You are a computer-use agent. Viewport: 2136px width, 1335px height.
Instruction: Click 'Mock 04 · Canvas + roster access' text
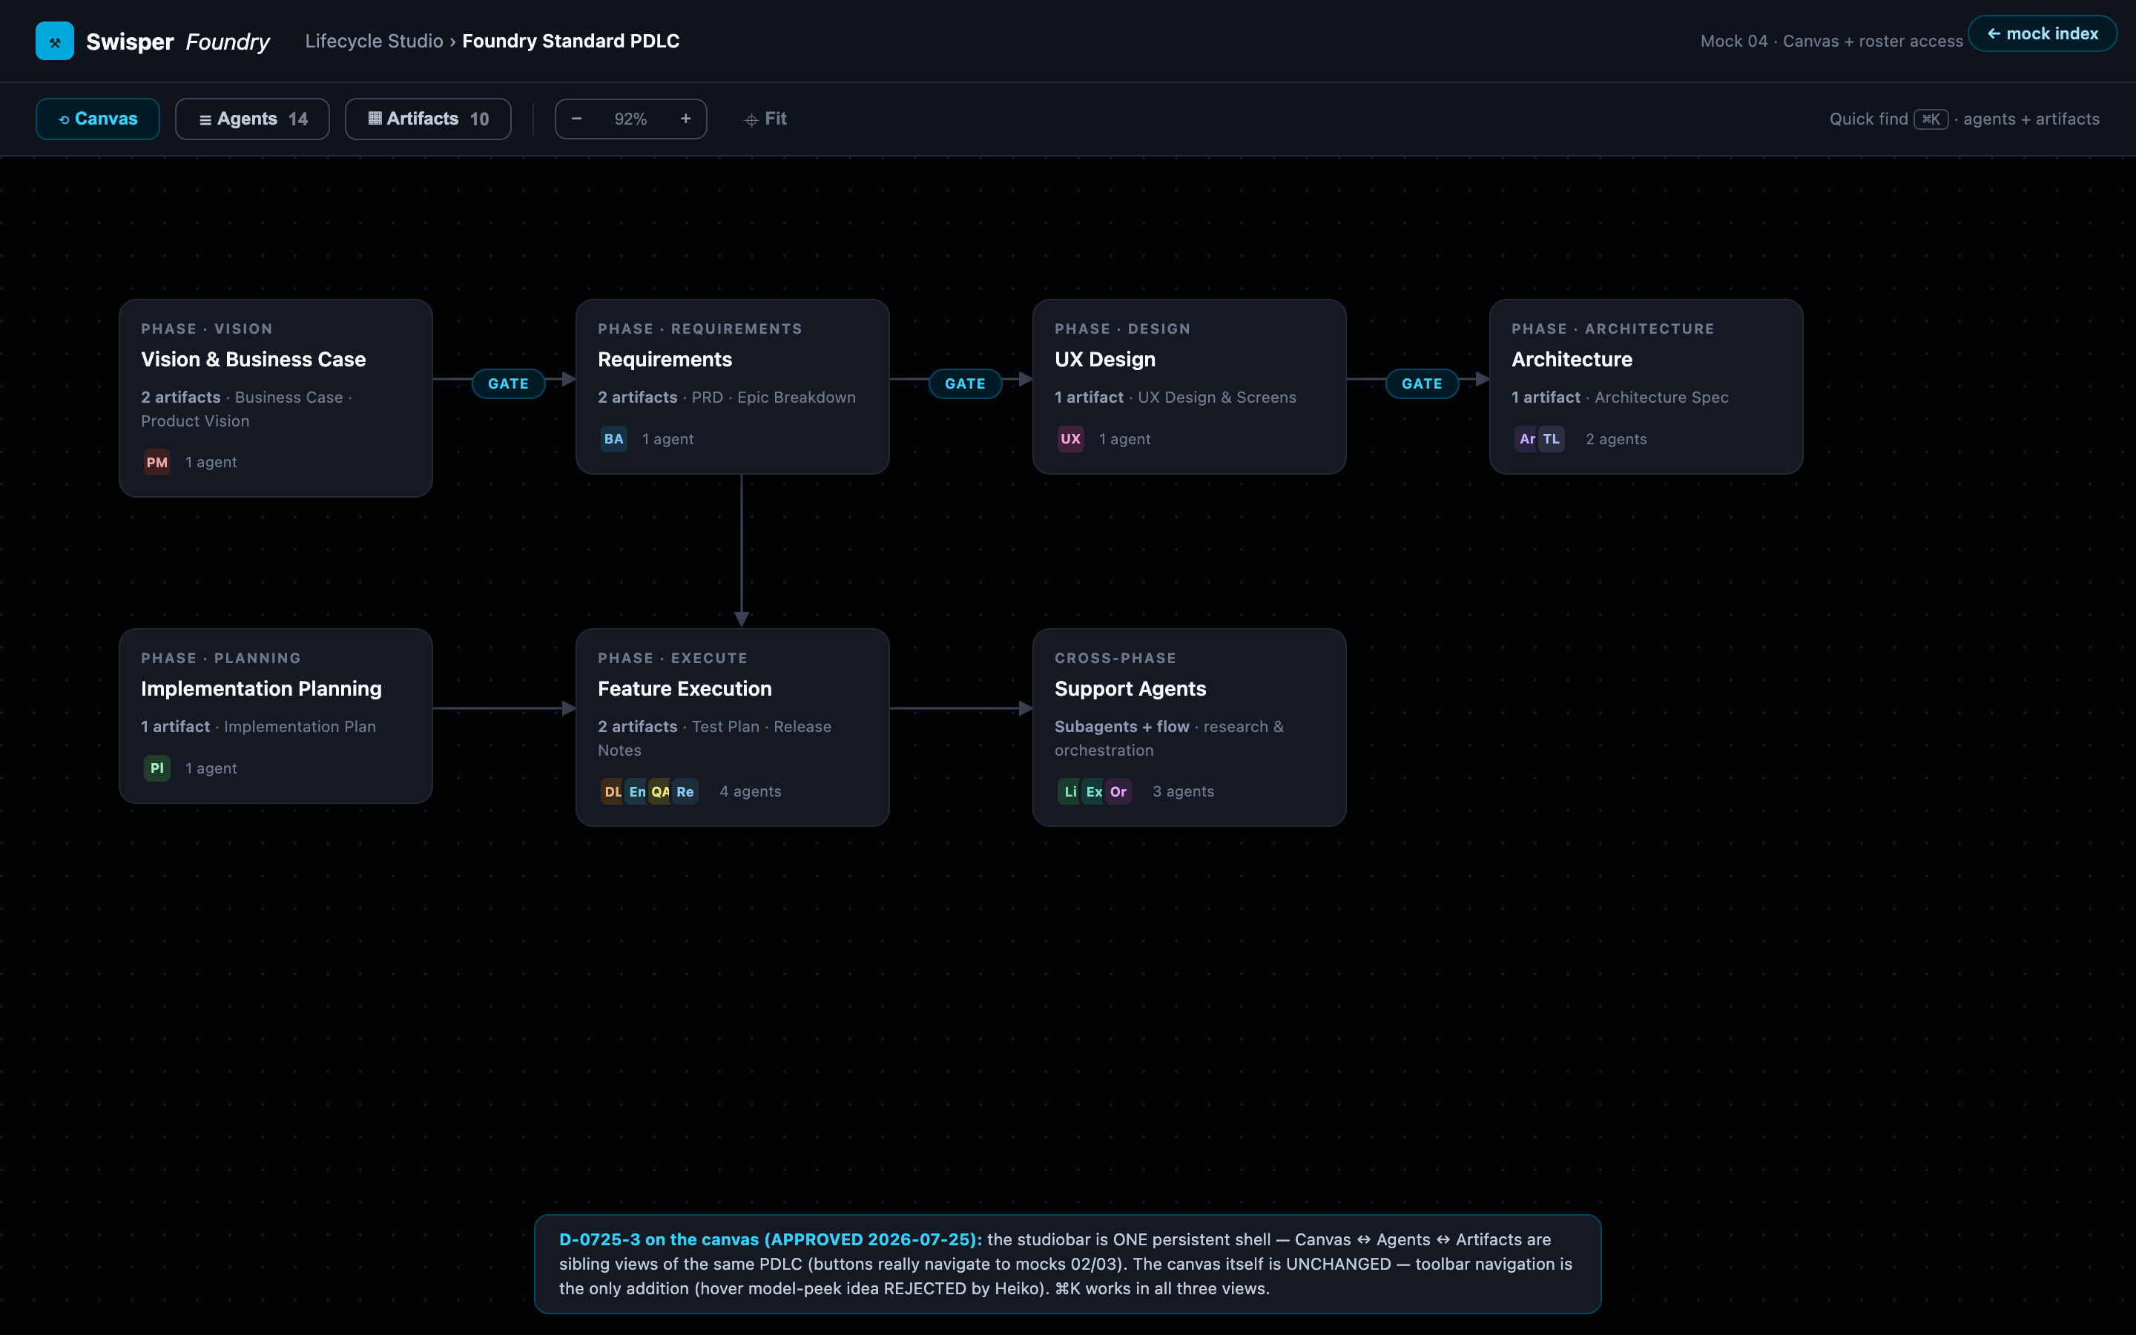[x=1831, y=41]
